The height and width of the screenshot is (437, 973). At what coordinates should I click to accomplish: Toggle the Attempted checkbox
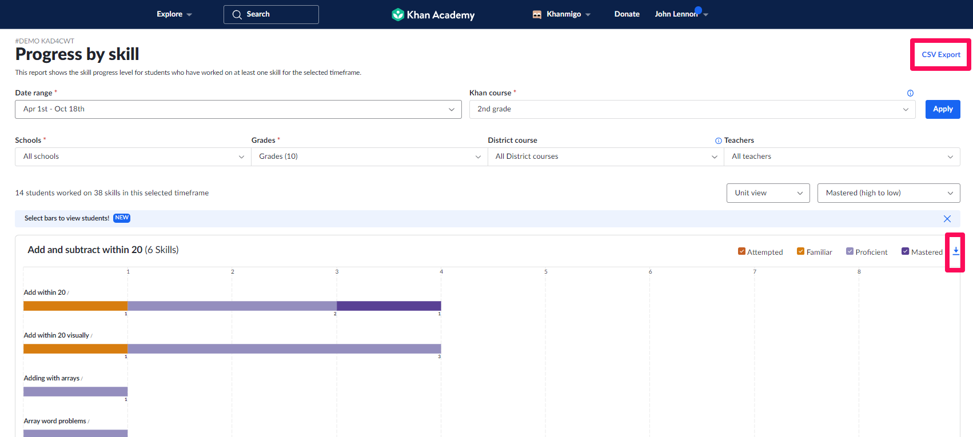click(741, 251)
